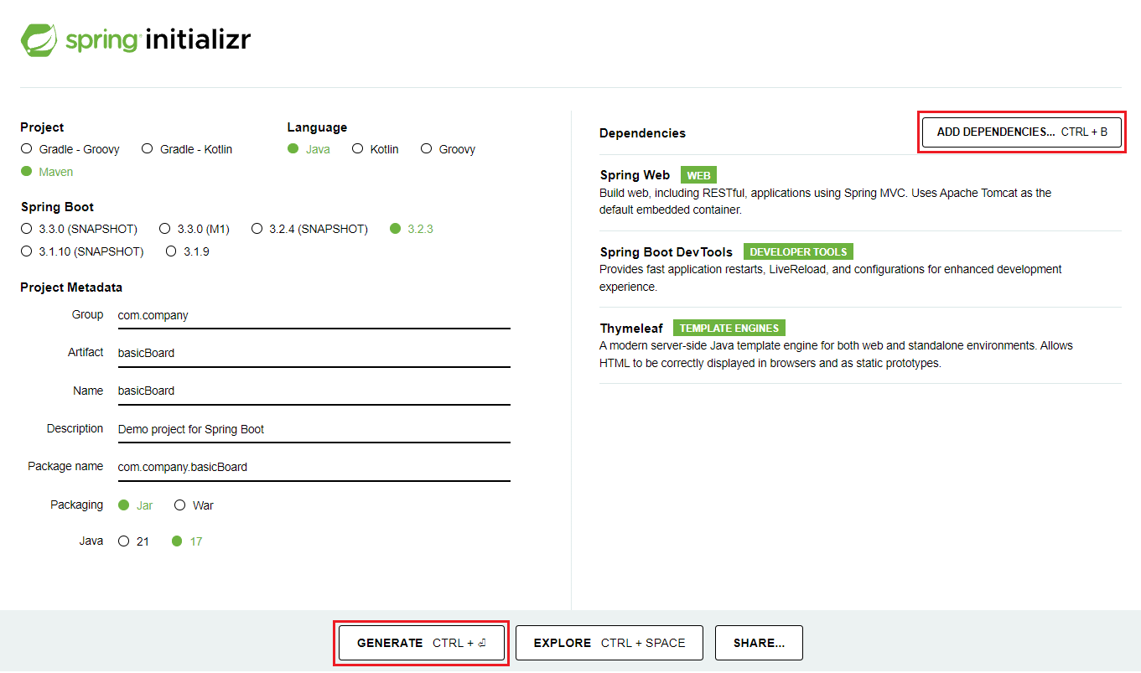
Task: Select Spring Boot 3.3.0 (SNAPSHOT)
Action: 79,229
